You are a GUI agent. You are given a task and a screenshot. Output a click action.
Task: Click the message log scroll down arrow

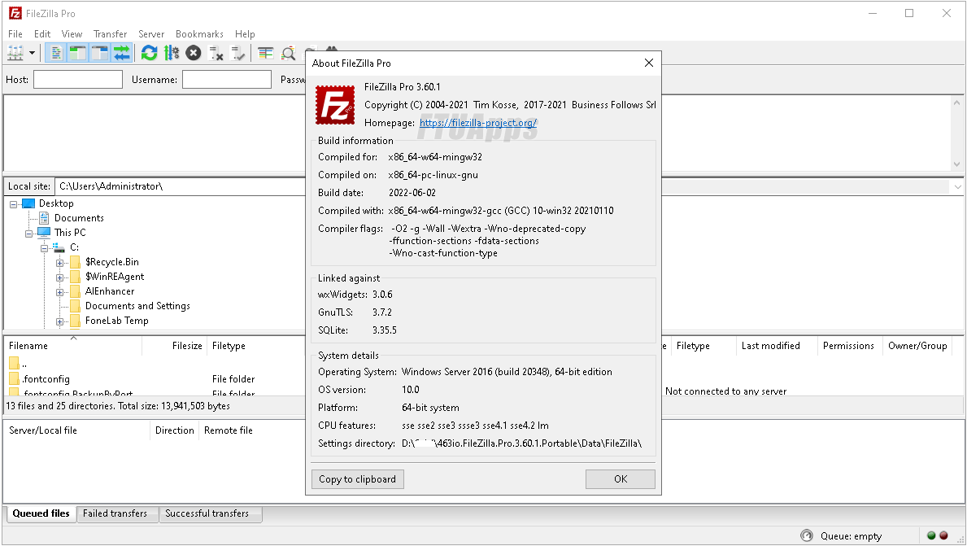pos(957,164)
